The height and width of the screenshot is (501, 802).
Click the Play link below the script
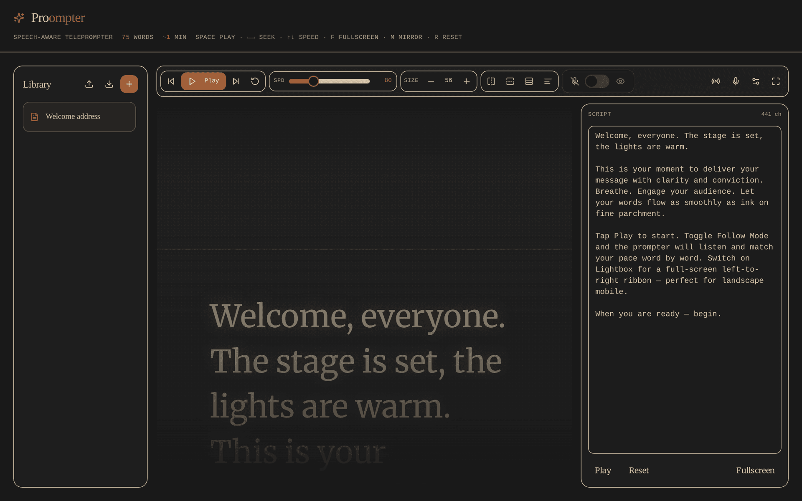coord(603,470)
